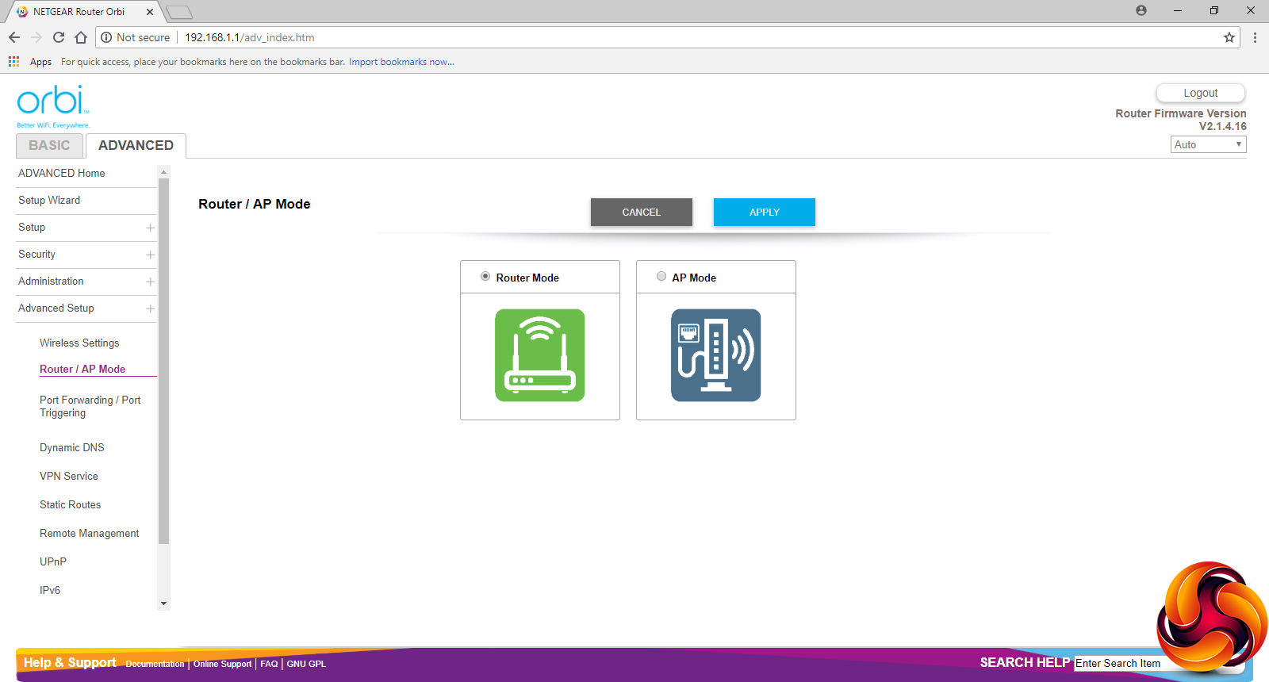1269x682 pixels.
Task: Open VPN Service settings
Action: pyautogui.click(x=69, y=477)
